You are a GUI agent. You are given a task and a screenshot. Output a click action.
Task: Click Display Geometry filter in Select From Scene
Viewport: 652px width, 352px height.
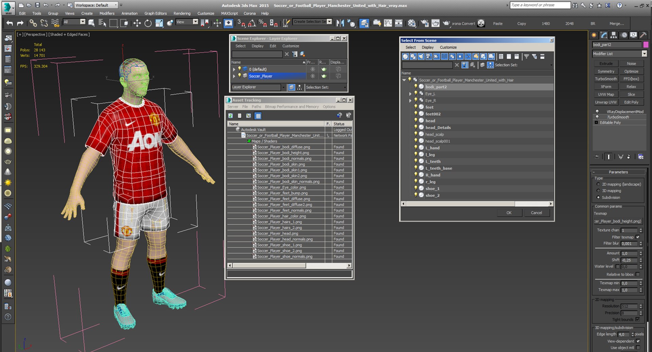[x=405, y=56]
